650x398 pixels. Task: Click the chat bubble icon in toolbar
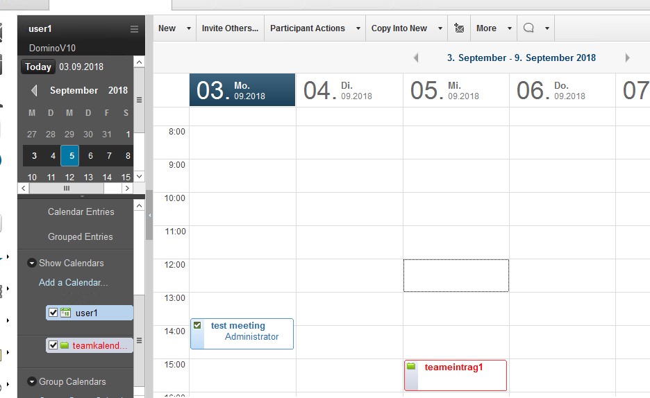click(528, 28)
